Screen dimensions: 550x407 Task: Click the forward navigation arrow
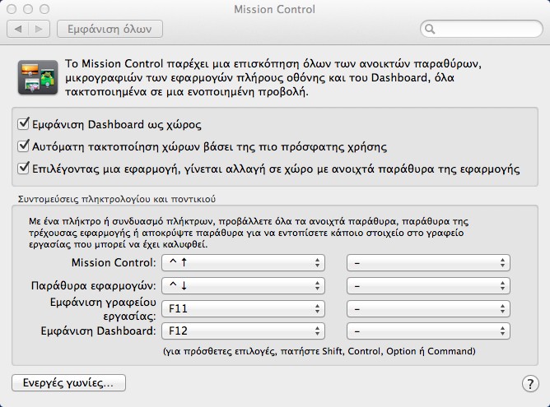39,29
